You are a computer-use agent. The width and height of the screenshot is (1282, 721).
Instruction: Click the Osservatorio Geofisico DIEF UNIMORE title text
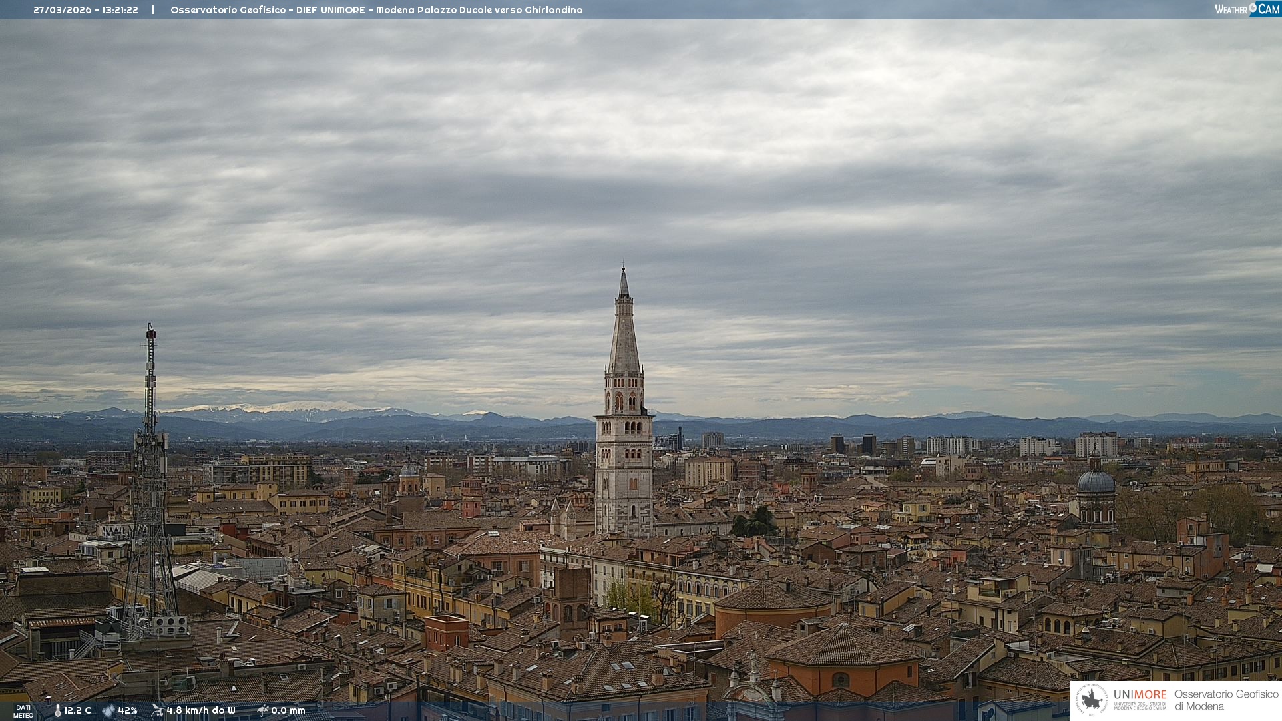(x=376, y=10)
